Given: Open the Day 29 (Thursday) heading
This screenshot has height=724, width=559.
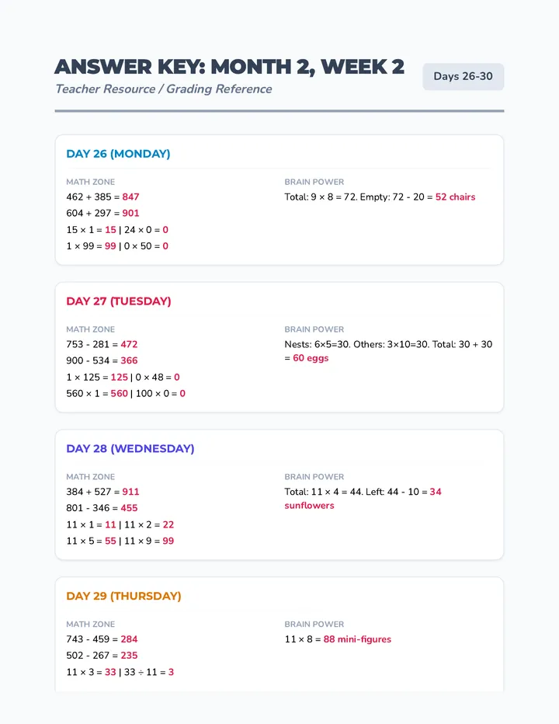Looking at the screenshot, I should 123,596.
